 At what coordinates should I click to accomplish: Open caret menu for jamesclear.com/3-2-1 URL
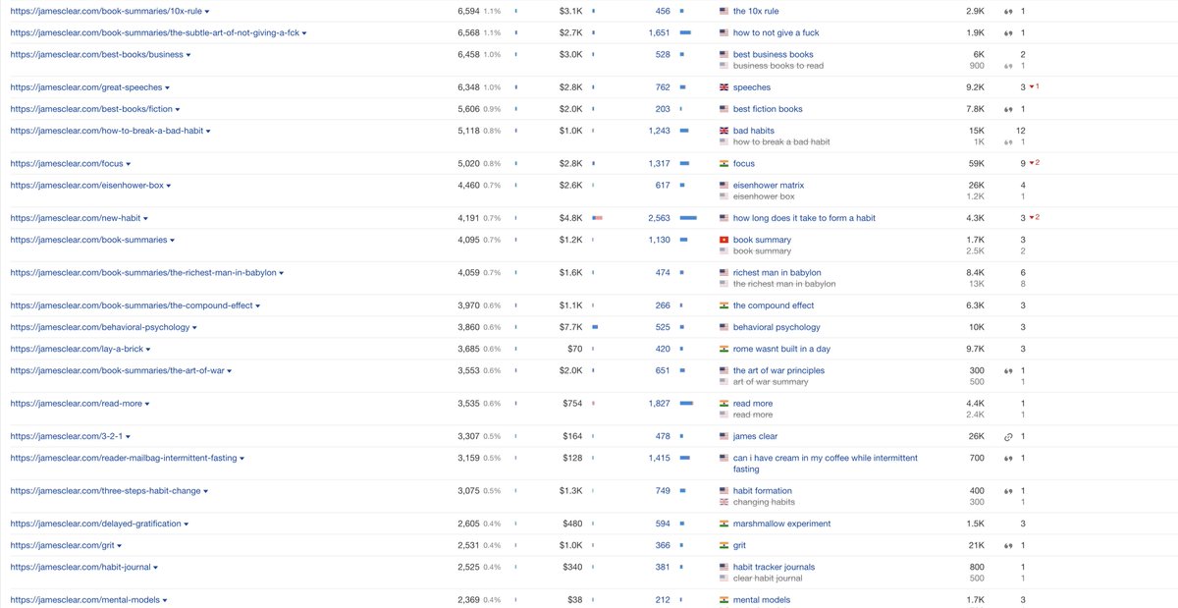pyautogui.click(x=128, y=437)
